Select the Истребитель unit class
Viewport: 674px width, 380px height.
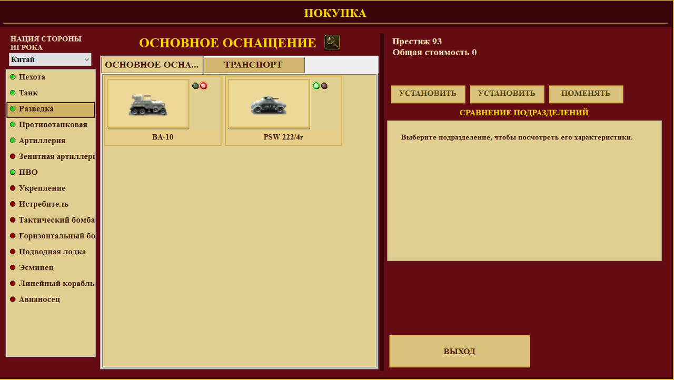point(51,204)
